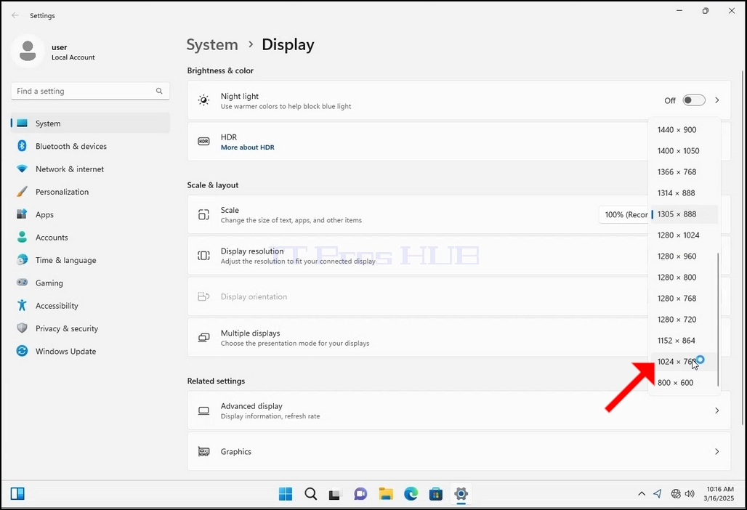Choose 1366 × 768 resolution

click(x=684, y=172)
